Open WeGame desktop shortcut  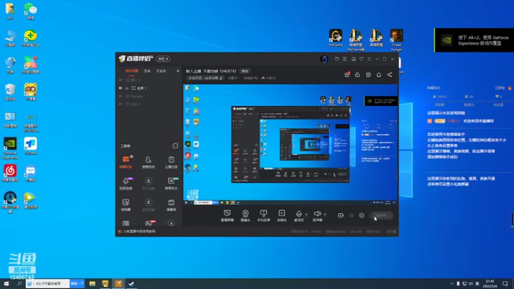pyautogui.click(x=335, y=38)
